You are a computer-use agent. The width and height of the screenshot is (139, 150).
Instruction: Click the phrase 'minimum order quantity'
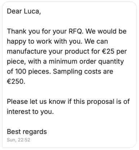(86, 61)
